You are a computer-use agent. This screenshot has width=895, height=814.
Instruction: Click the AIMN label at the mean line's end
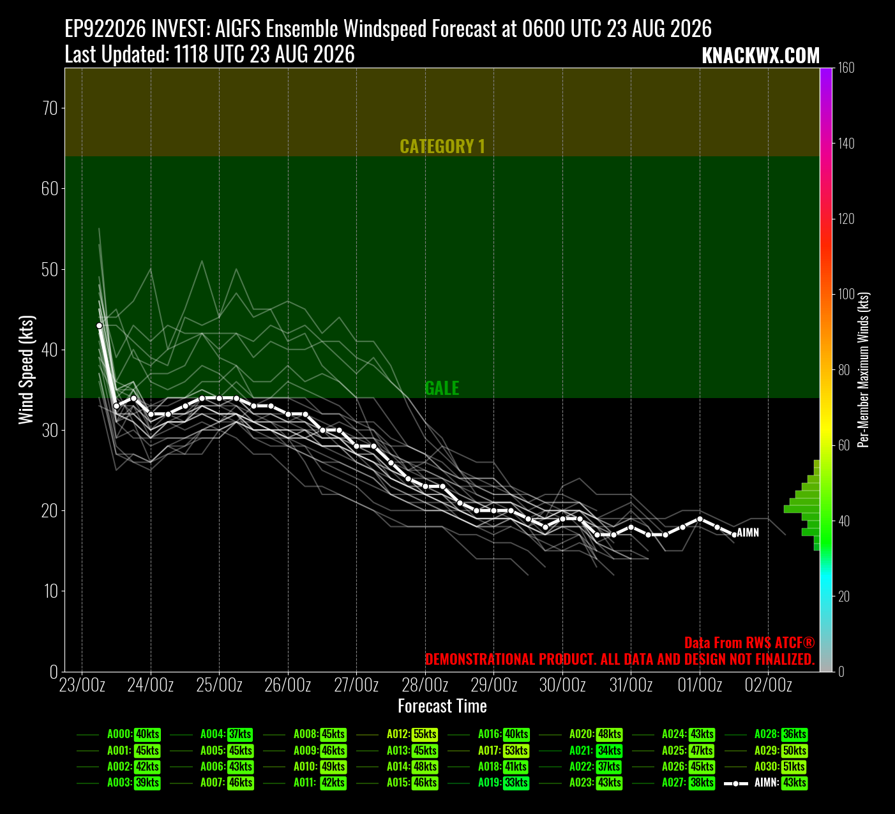click(748, 533)
